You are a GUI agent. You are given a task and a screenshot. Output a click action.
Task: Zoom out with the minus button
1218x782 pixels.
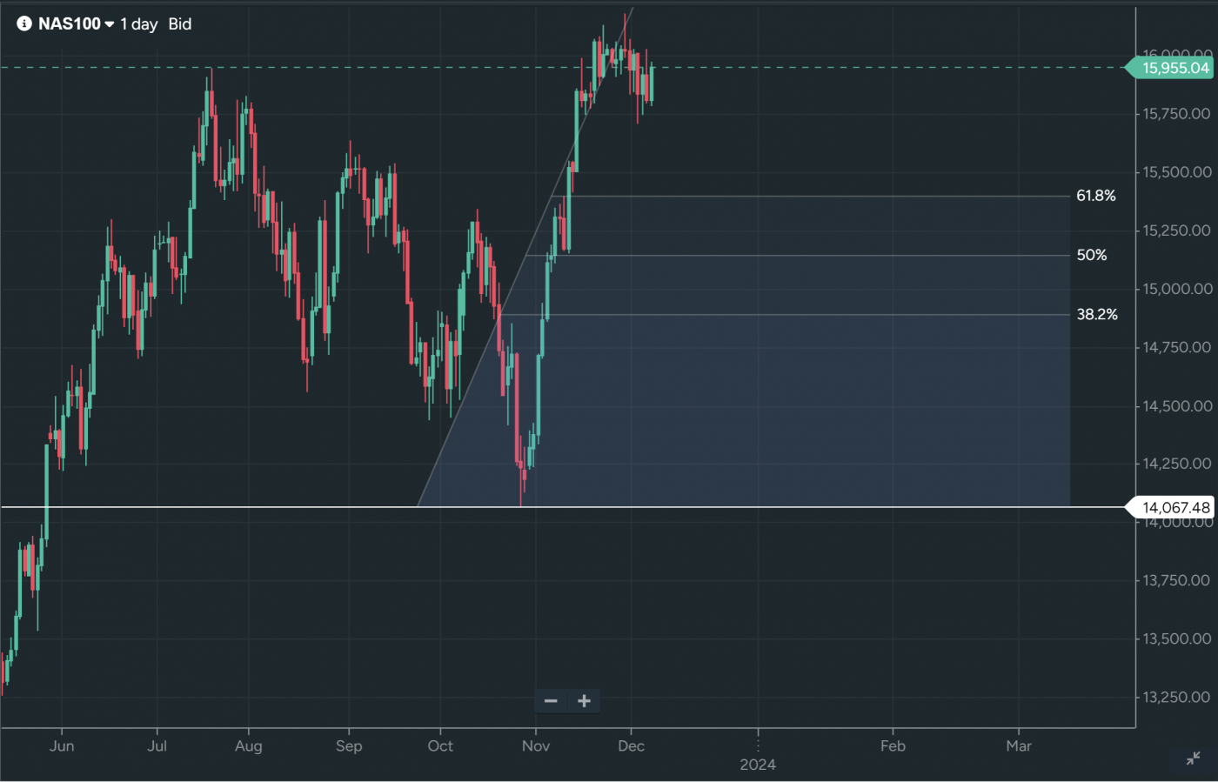click(551, 701)
